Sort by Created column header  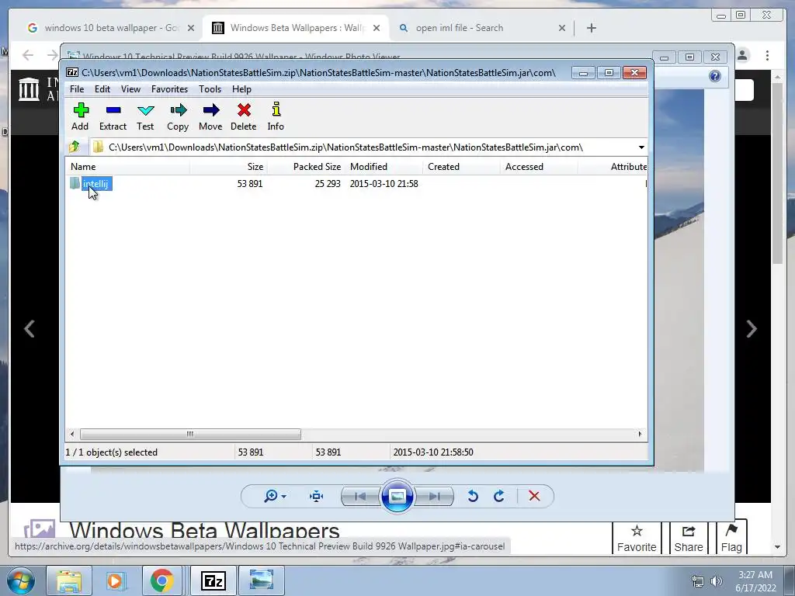(x=461, y=167)
